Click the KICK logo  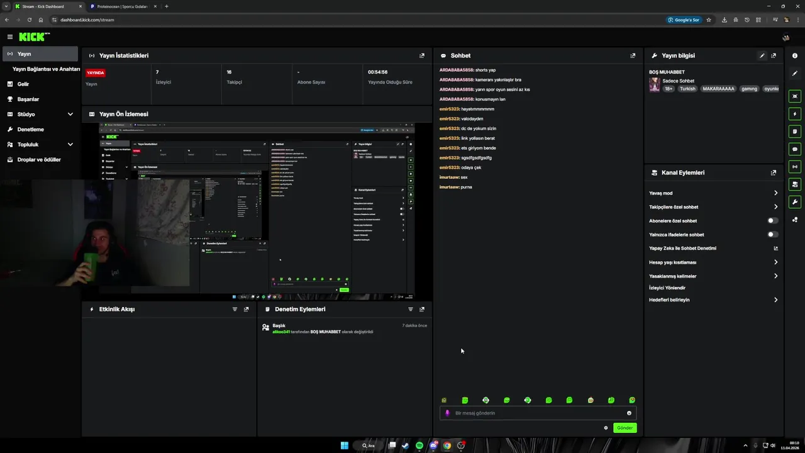click(34, 37)
